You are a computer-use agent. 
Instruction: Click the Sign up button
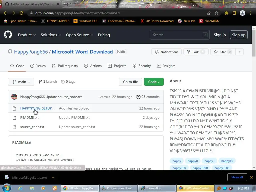click(238, 35)
